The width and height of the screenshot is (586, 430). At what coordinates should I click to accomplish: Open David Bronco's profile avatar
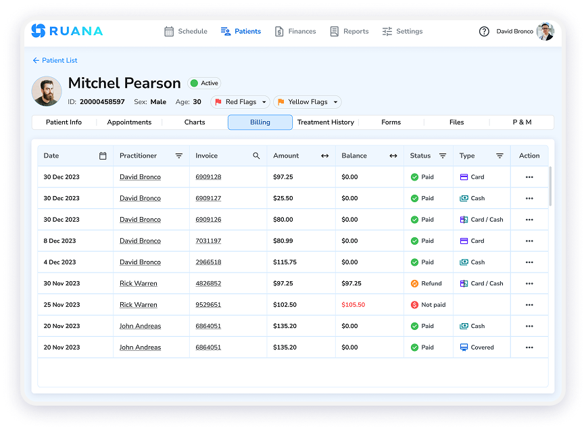point(545,31)
